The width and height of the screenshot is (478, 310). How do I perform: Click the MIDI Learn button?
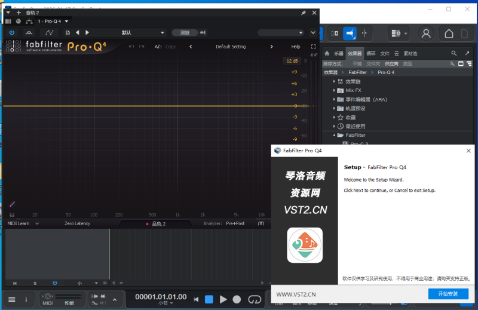(x=19, y=224)
